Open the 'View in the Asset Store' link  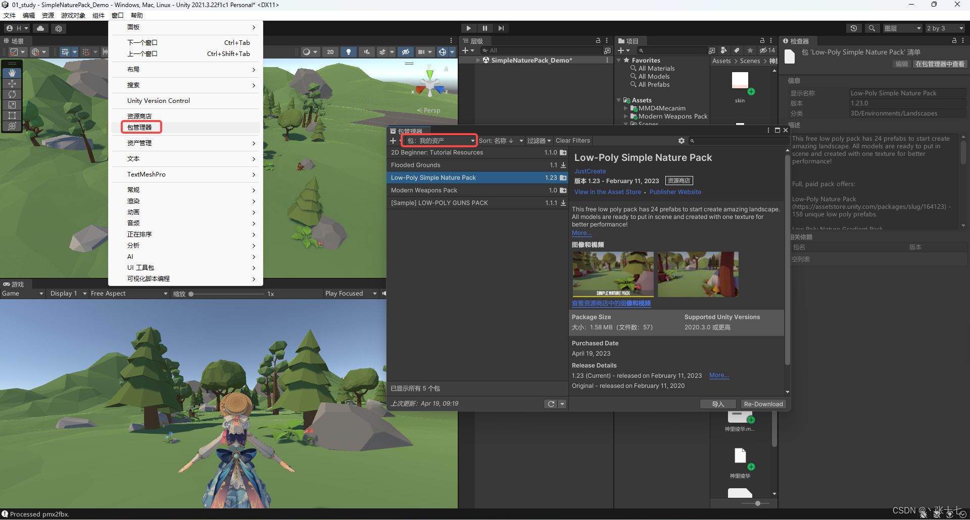click(x=607, y=192)
